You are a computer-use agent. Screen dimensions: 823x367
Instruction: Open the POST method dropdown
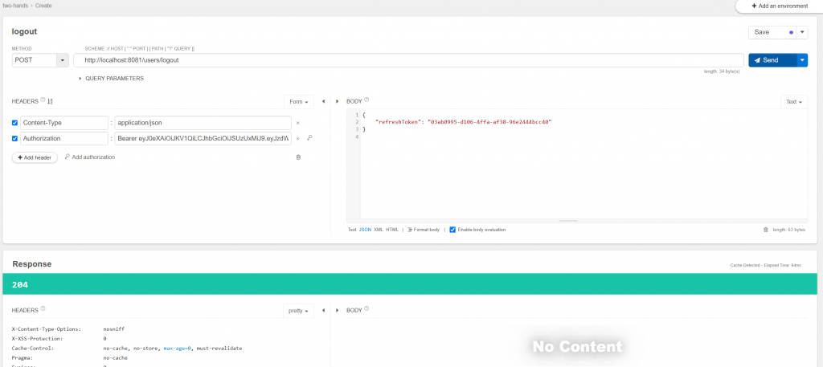click(x=63, y=60)
